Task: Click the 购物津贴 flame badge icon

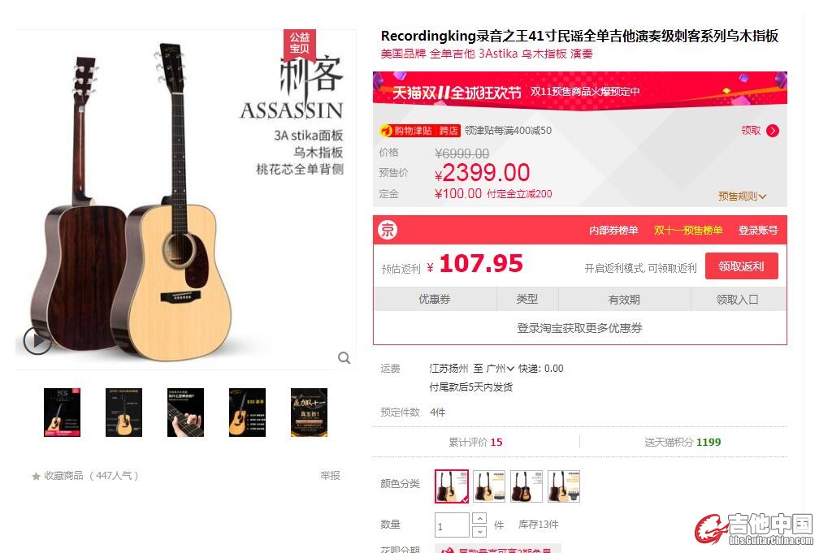Action: (386, 130)
